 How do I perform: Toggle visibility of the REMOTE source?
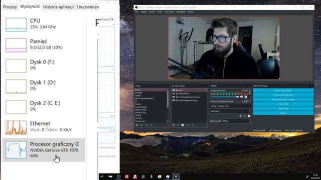tap(174, 93)
